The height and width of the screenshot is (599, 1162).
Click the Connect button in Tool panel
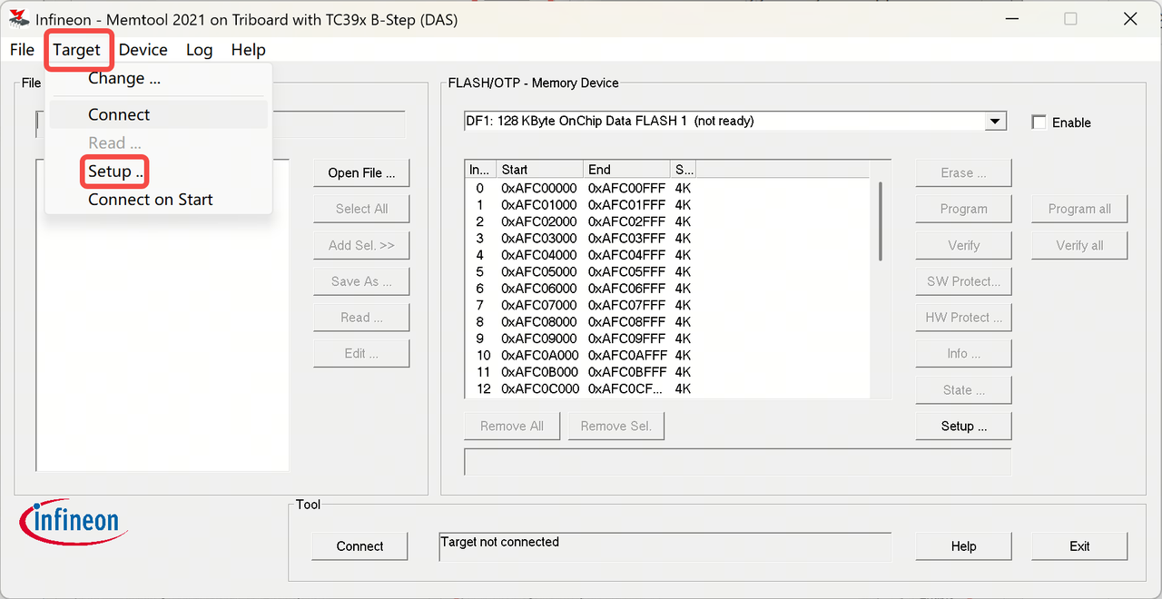pyautogui.click(x=359, y=546)
